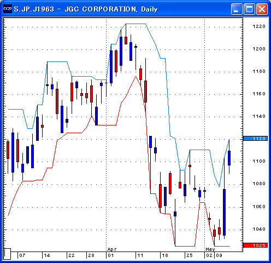Click the Apr 01 date marker
Viewport: 271px width, 263px height.
(x=111, y=255)
